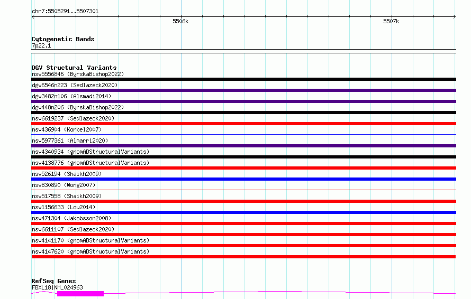The image size is (471, 299).
Task: Select the purple bar under dgv6546n223
Action: [x=243, y=90]
